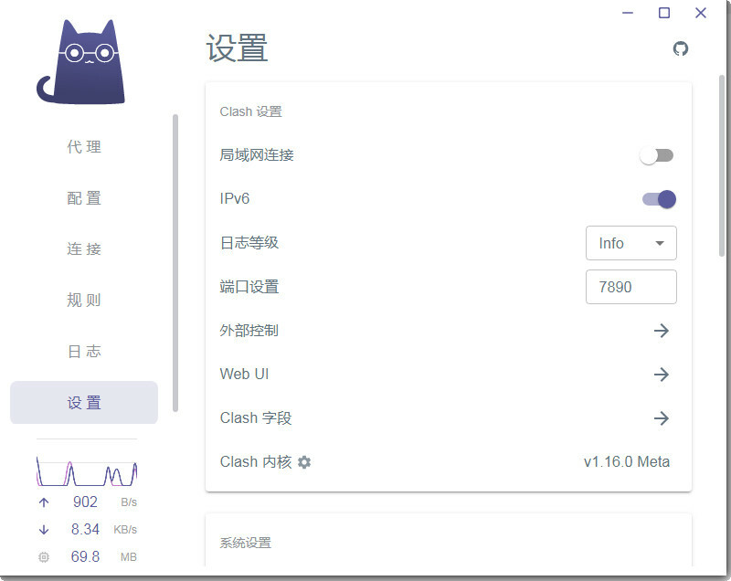Click the memory usage chip icon
731x581 pixels.
tap(44, 556)
